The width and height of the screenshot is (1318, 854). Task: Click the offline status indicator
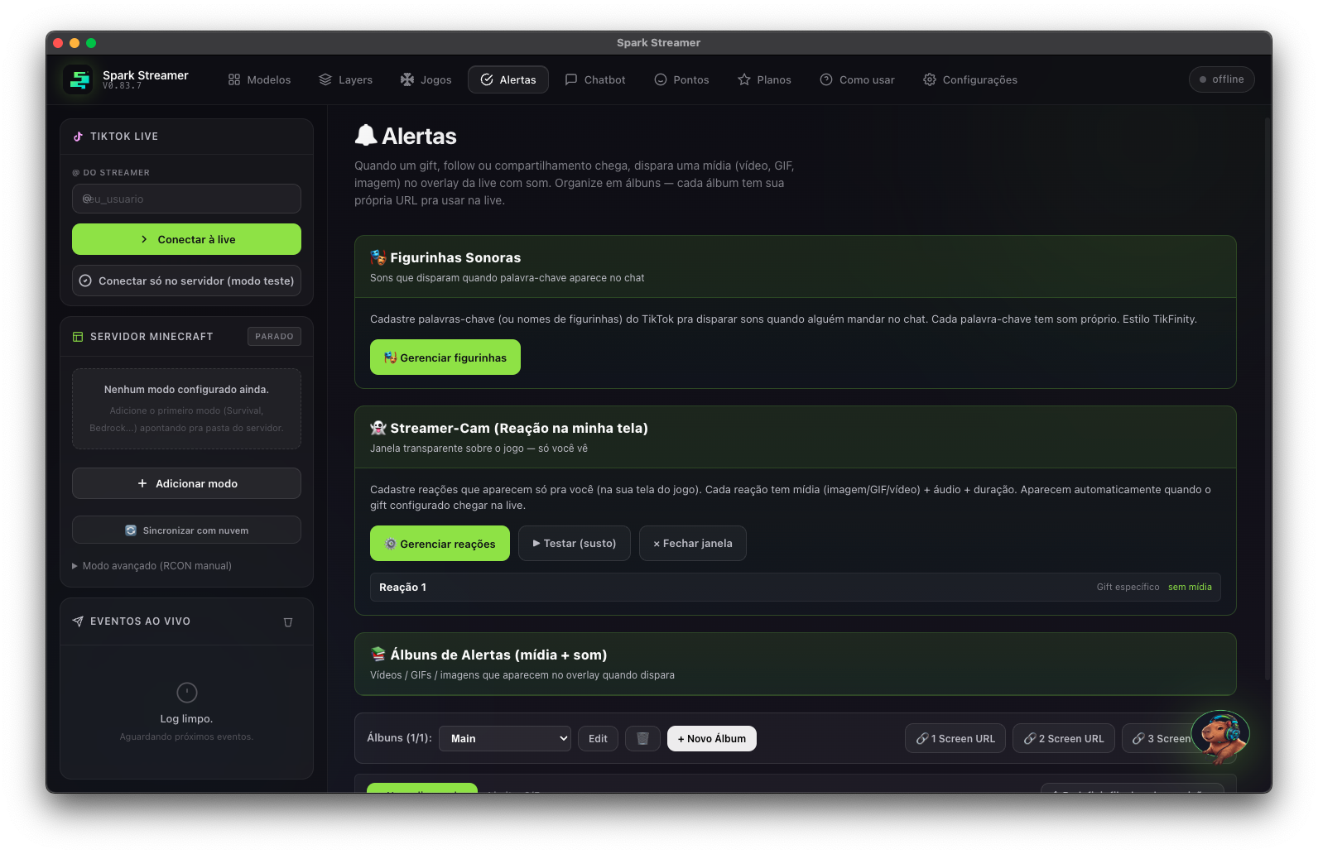pos(1222,79)
